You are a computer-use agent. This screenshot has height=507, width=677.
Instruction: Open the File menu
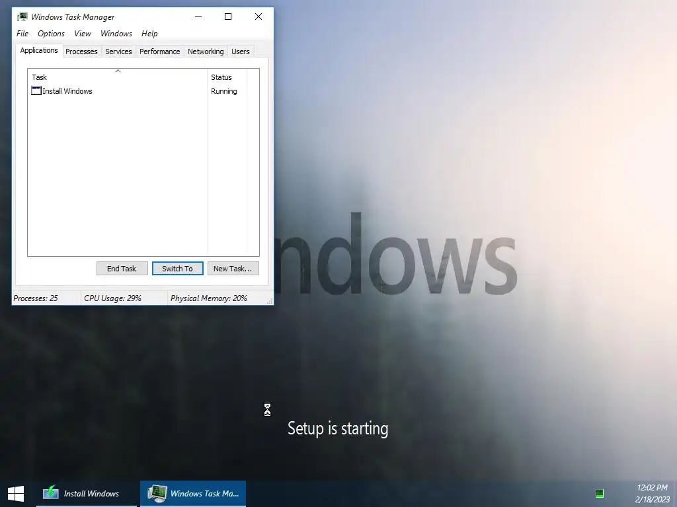click(22, 34)
